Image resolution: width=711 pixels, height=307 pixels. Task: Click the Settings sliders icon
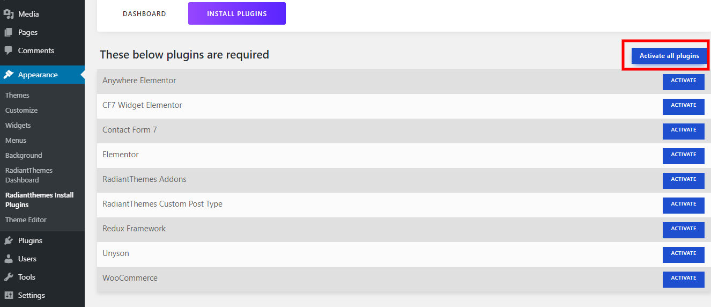(9, 295)
